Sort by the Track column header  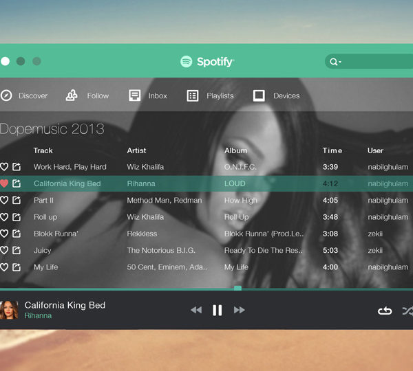43,150
